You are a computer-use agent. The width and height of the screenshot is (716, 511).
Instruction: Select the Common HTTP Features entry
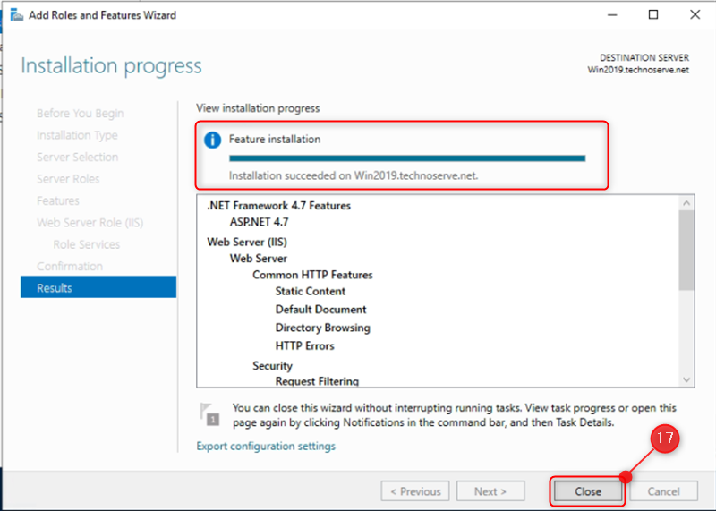(x=312, y=275)
